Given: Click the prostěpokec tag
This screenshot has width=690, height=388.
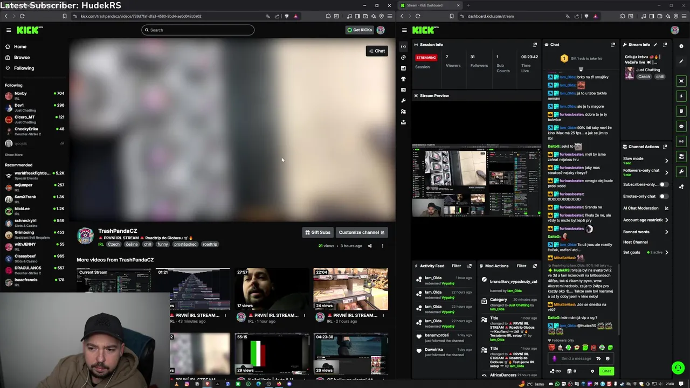Looking at the screenshot, I should coord(185,244).
